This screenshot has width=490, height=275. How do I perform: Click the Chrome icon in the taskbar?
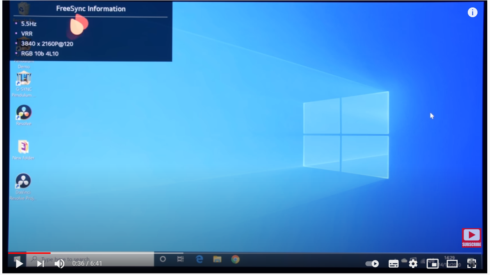(235, 259)
